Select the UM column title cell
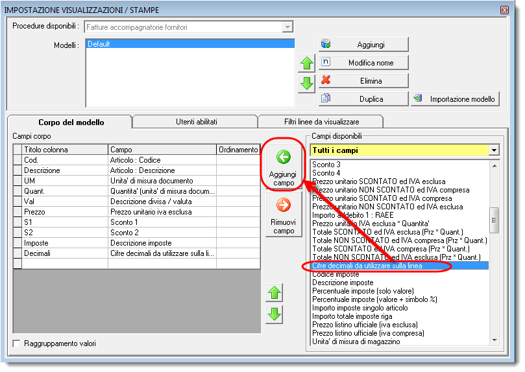The width and height of the screenshot is (525, 372). coord(65,181)
